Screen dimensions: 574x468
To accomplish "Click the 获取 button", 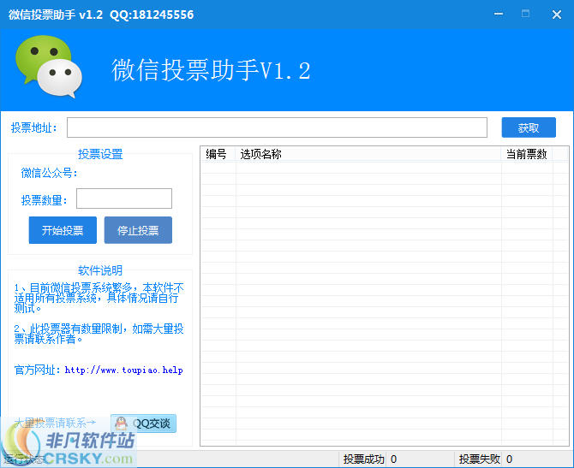I will (529, 127).
